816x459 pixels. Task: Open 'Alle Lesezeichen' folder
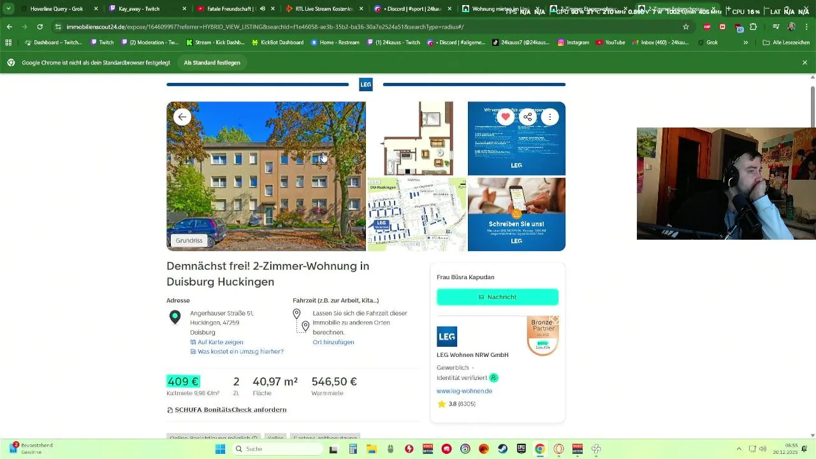click(x=786, y=42)
